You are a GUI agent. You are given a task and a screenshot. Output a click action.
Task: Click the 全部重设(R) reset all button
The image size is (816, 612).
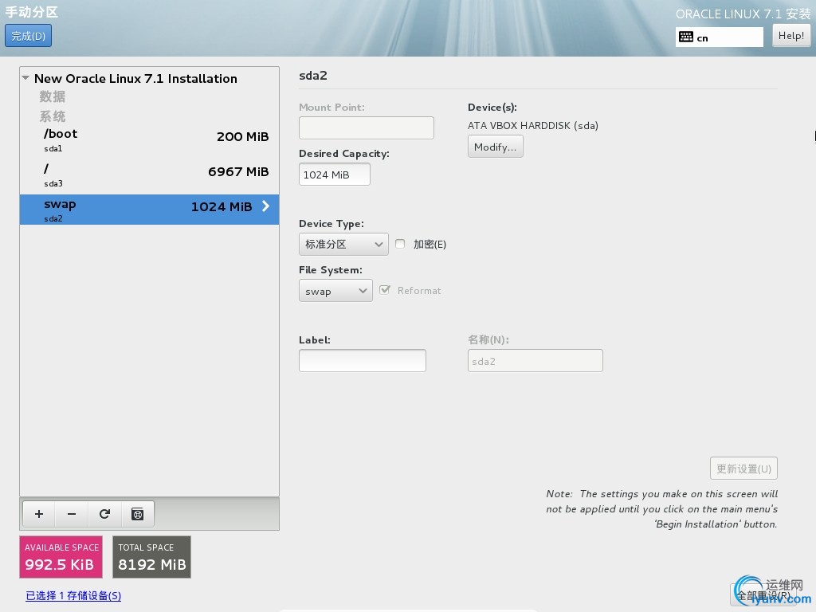[763, 594]
